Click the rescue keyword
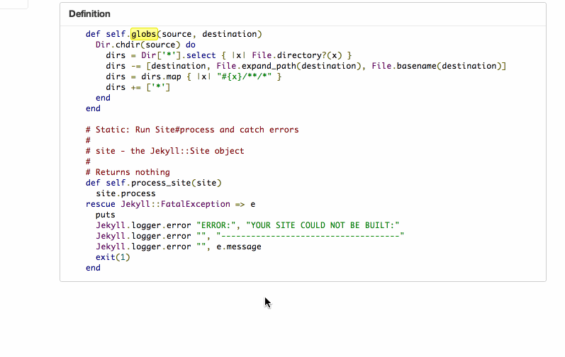The height and width of the screenshot is (357, 565). (x=100, y=204)
